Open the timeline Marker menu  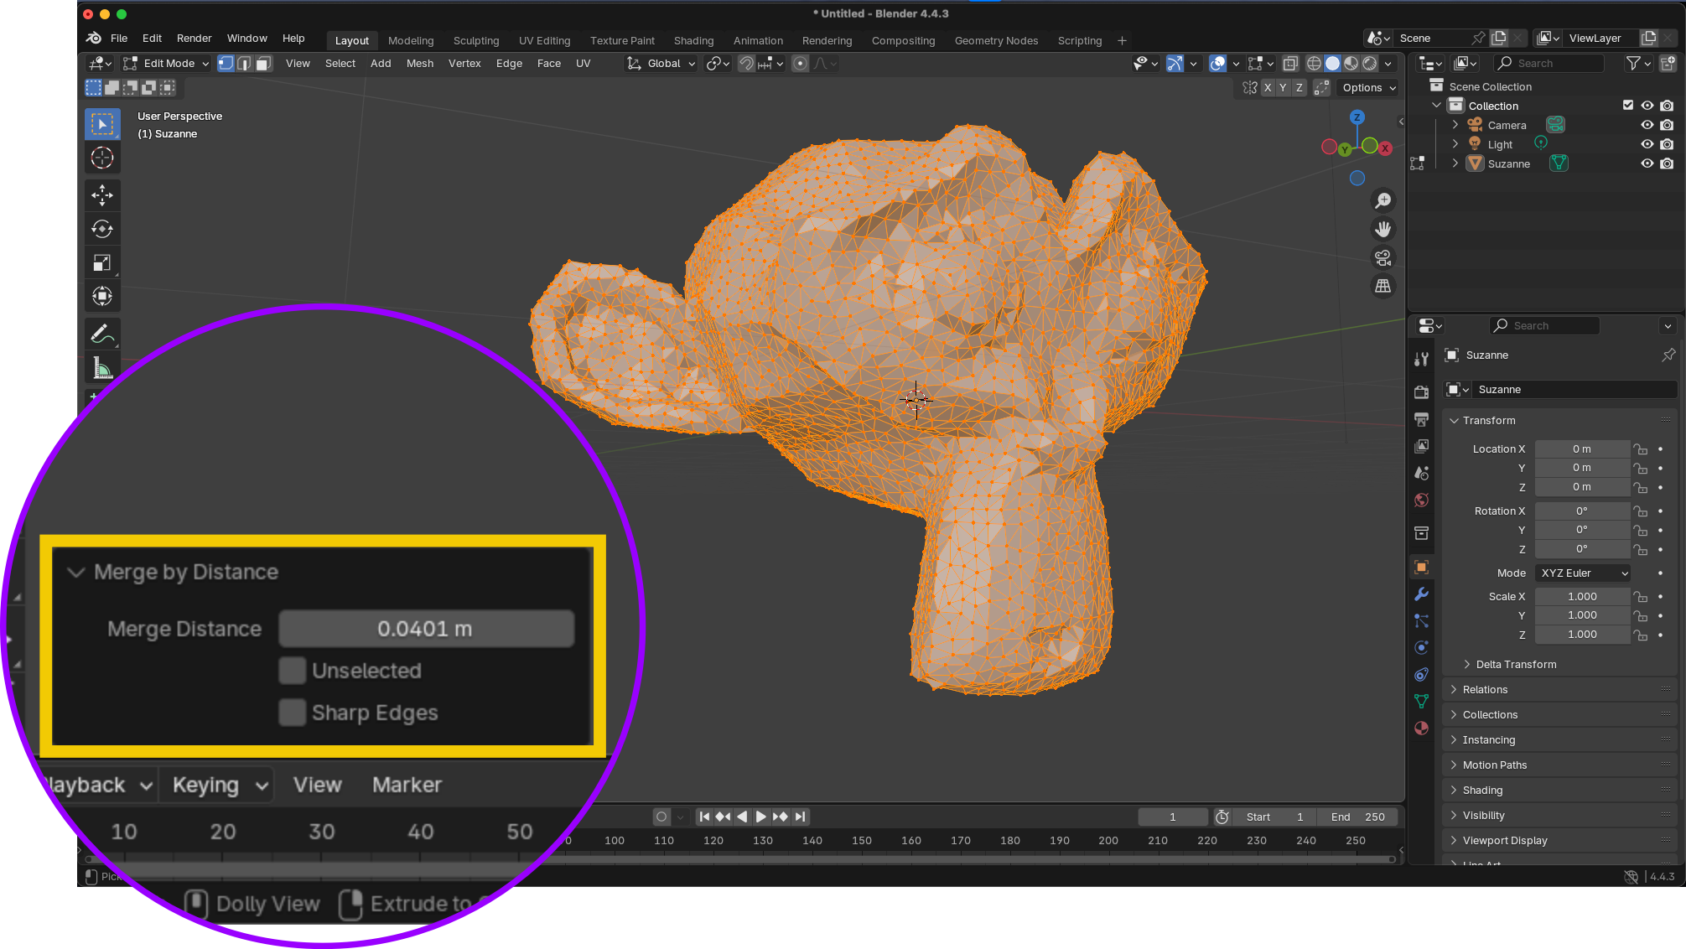tap(407, 786)
